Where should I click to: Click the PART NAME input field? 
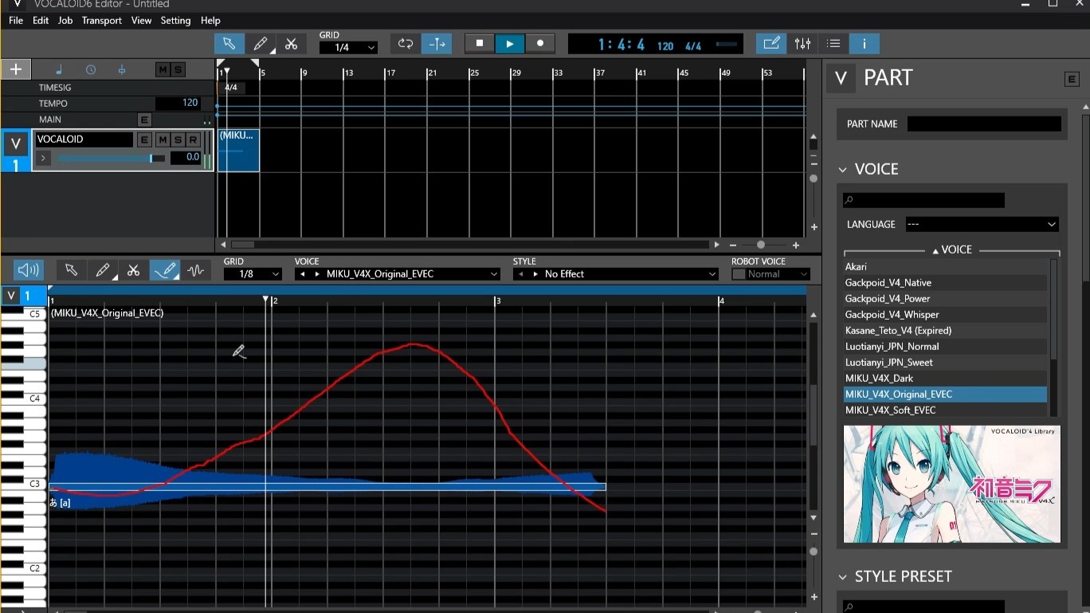(x=984, y=124)
